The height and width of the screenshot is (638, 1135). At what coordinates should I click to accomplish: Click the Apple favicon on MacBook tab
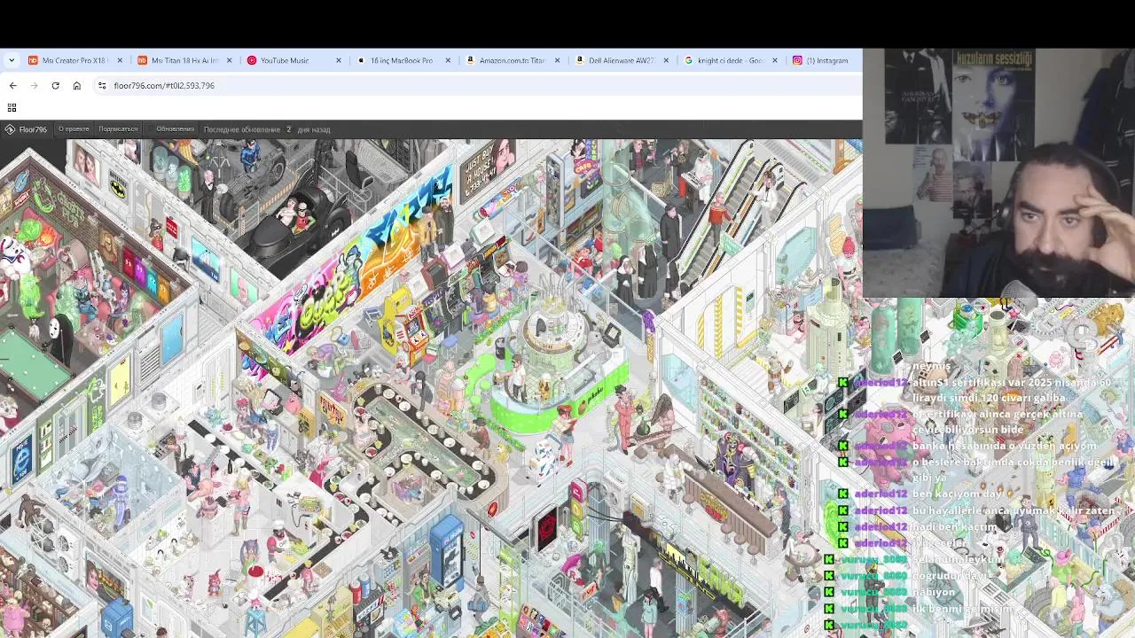click(361, 60)
